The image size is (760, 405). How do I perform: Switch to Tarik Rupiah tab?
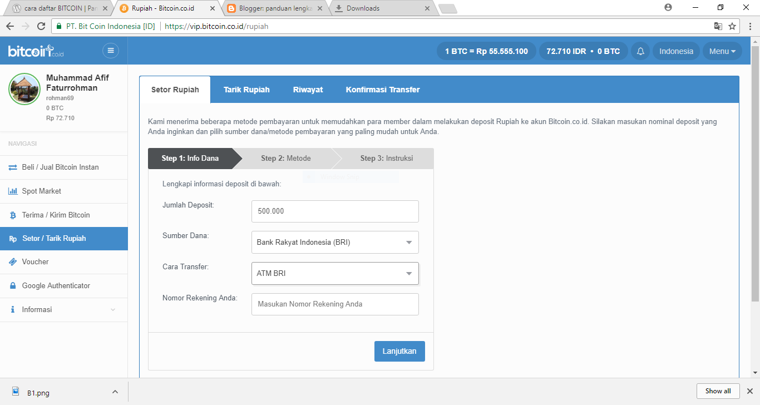point(246,90)
